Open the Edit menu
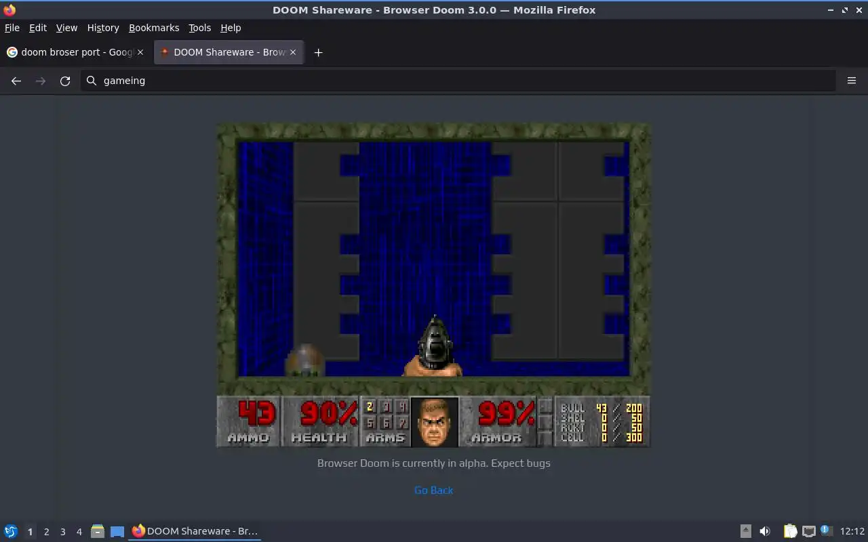868x542 pixels. click(38, 28)
